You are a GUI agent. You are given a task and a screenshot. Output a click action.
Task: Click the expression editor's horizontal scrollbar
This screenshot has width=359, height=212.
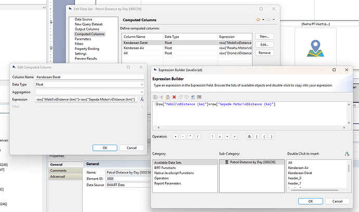[x=250, y=128]
